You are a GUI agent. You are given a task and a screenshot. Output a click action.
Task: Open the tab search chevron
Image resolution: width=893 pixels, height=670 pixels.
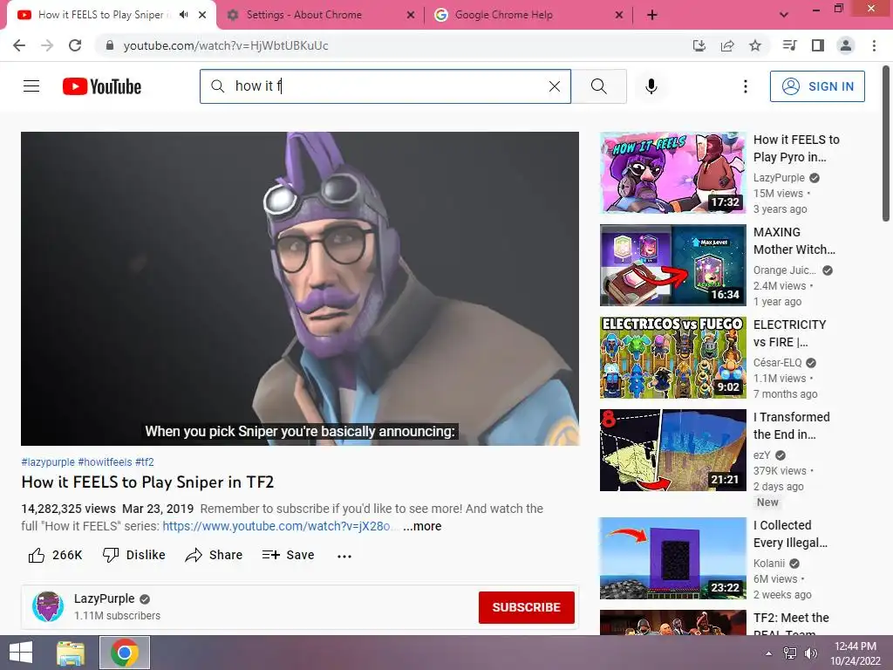point(784,15)
